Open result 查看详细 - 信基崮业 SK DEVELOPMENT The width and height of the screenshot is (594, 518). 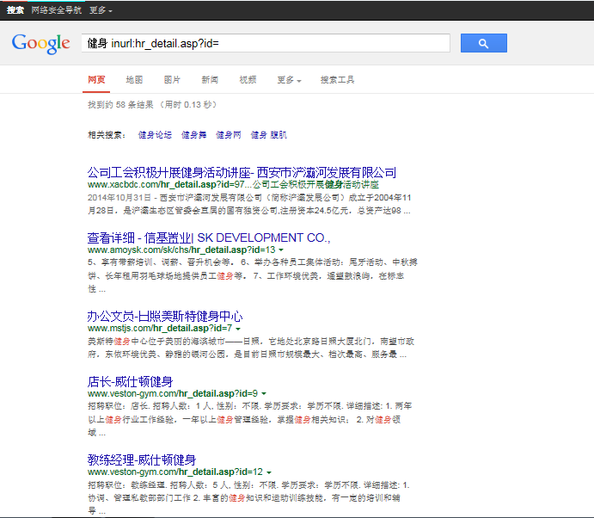pos(209,237)
